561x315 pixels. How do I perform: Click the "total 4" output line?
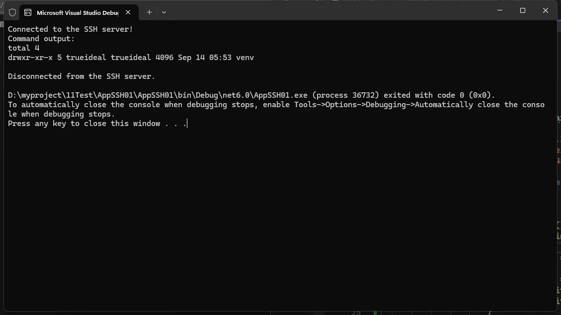[x=23, y=48]
